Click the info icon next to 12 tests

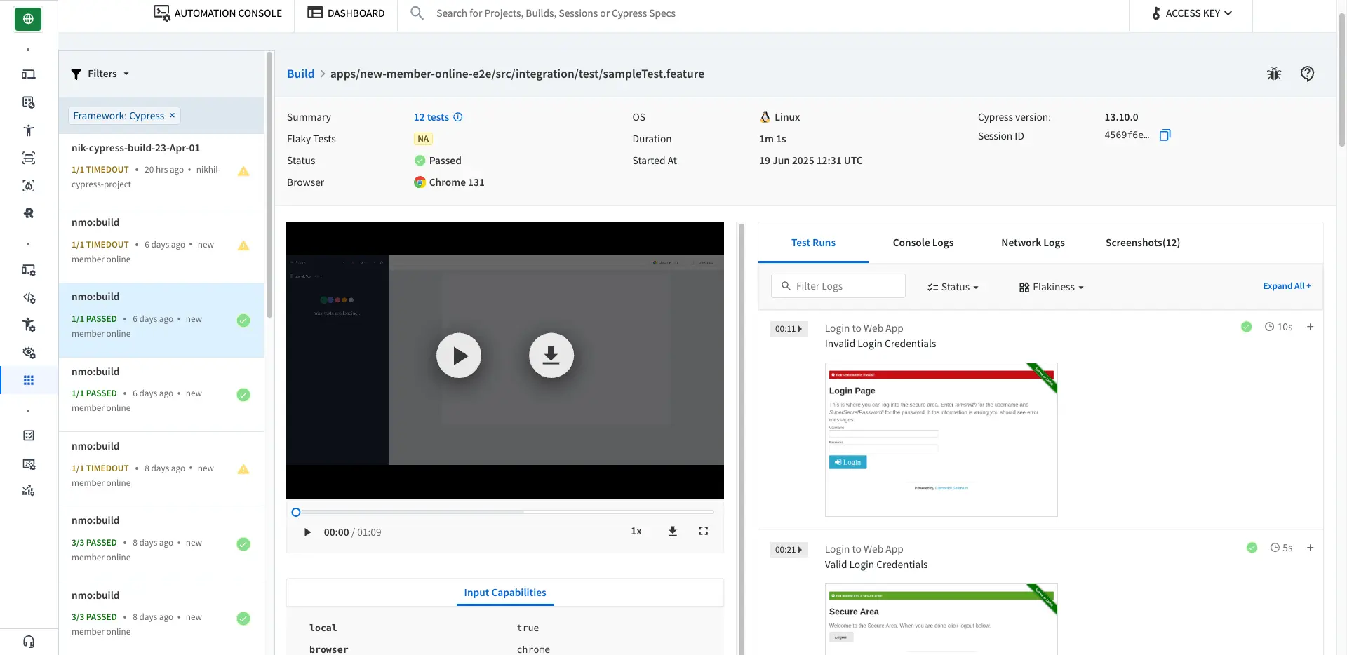(458, 117)
